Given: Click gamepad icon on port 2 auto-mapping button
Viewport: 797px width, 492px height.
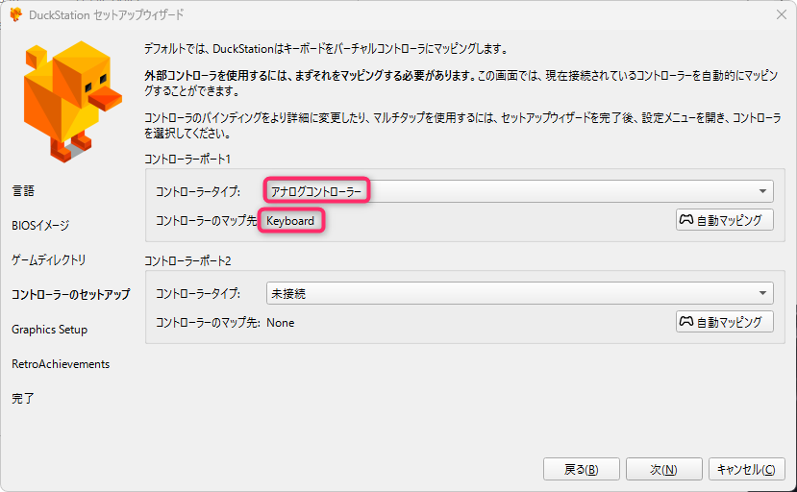Looking at the screenshot, I should point(686,322).
